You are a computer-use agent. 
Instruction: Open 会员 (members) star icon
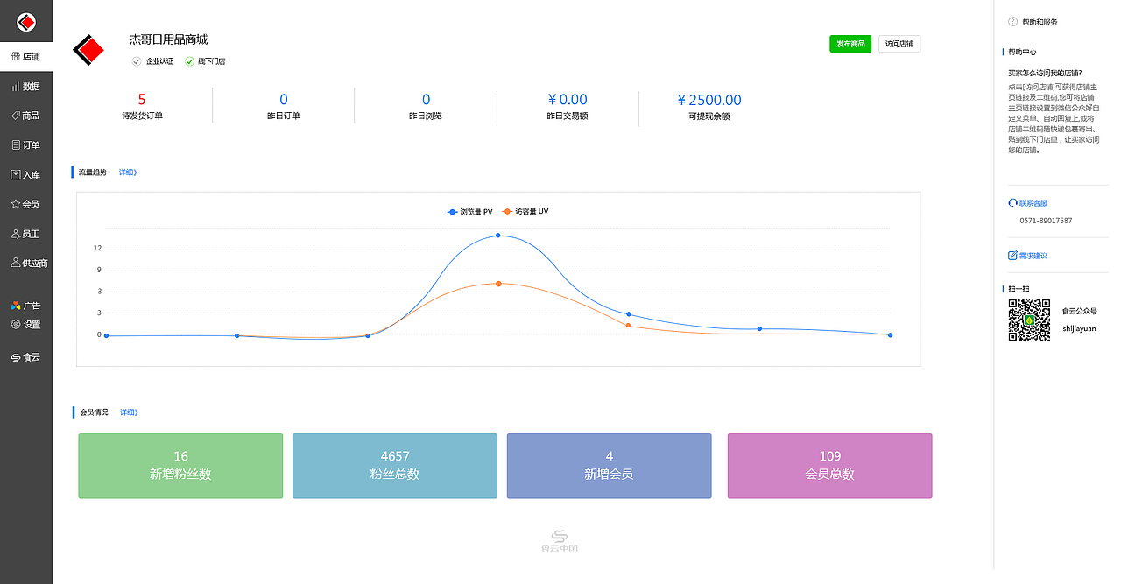click(16, 204)
